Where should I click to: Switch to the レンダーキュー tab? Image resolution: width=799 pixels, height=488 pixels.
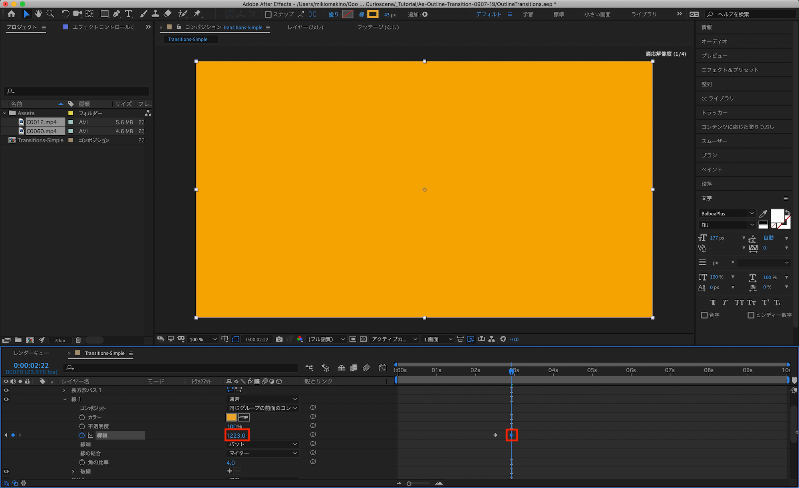click(31, 353)
